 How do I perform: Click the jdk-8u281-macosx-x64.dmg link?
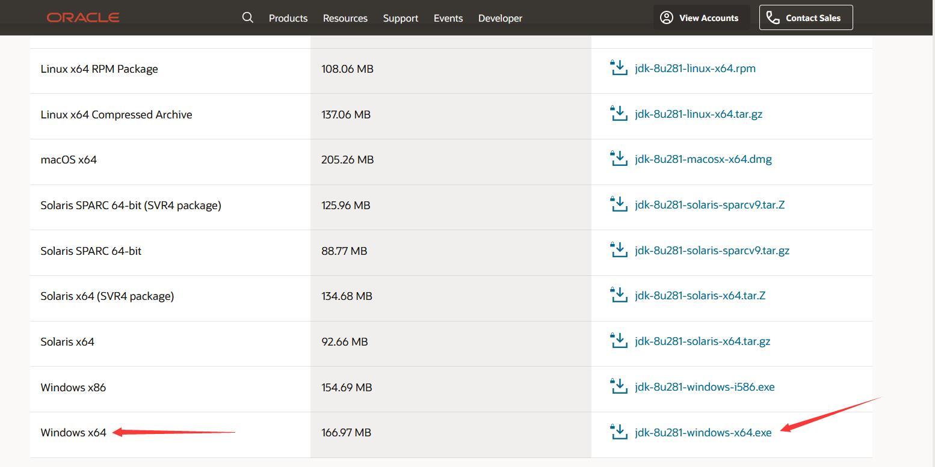(x=703, y=159)
